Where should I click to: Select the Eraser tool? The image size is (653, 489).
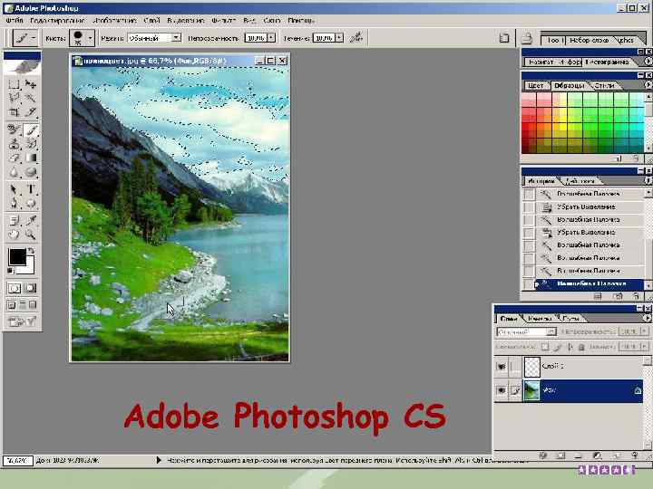click(x=14, y=158)
